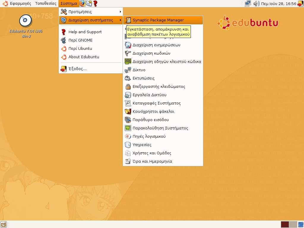Image resolution: width=304 pixels, height=228 pixels.
Task: Open Help and Support
Action: (91, 32)
